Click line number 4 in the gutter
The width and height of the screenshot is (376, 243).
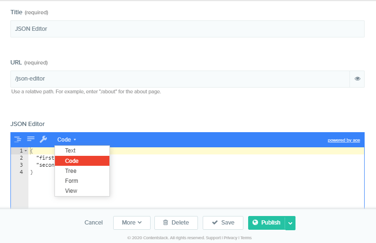(21, 172)
